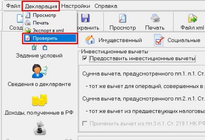The image size is (205, 140).
Task: Switch to Социальные deductions tab
Action: tap(177, 40)
